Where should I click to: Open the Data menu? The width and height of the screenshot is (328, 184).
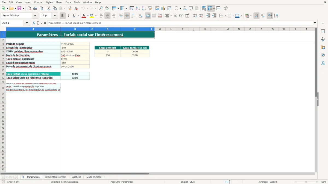[68, 2]
